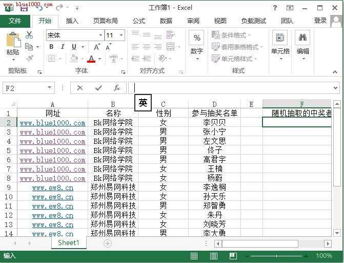344x263 pixels.
Task: Switch to the 公式 Formulas tab
Action: pyautogui.click(x=139, y=21)
